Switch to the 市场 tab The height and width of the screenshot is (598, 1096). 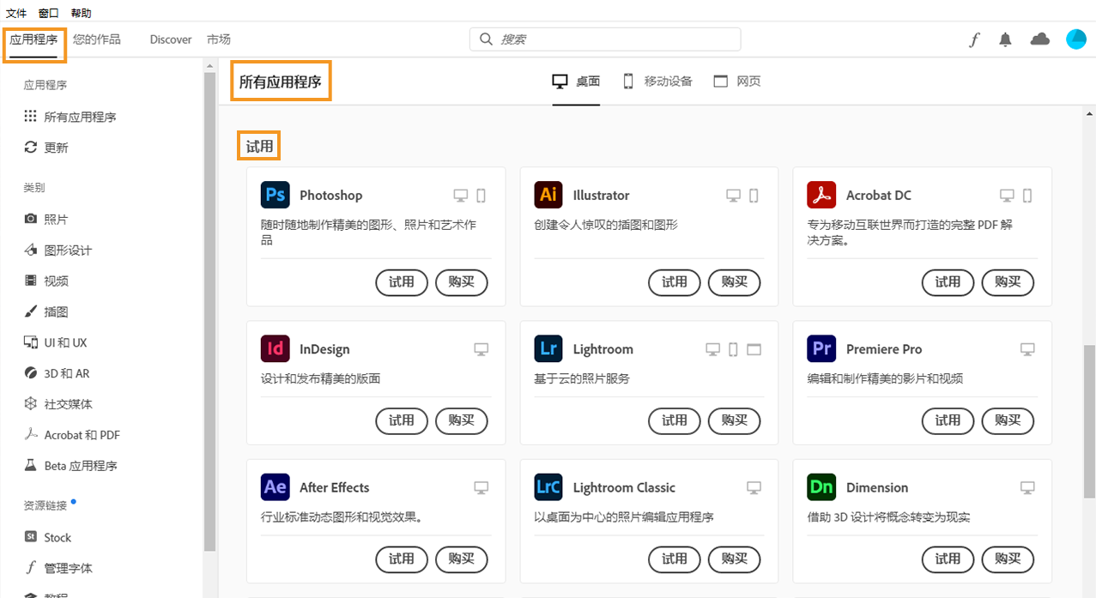[x=219, y=39]
